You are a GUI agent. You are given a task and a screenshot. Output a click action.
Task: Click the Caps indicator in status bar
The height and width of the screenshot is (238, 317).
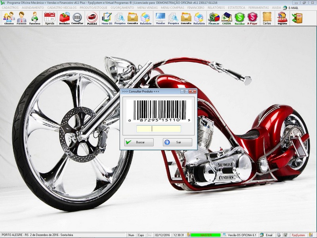click(x=141, y=235)
